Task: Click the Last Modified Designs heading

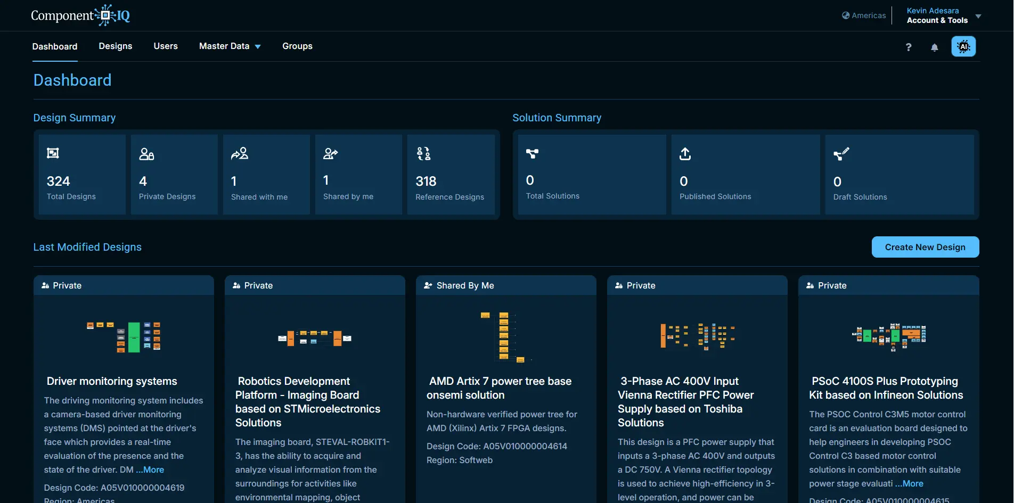Action: pos(87,247)
